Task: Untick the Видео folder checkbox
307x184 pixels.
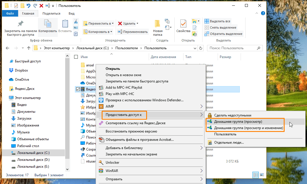Action: pos(78,89)
